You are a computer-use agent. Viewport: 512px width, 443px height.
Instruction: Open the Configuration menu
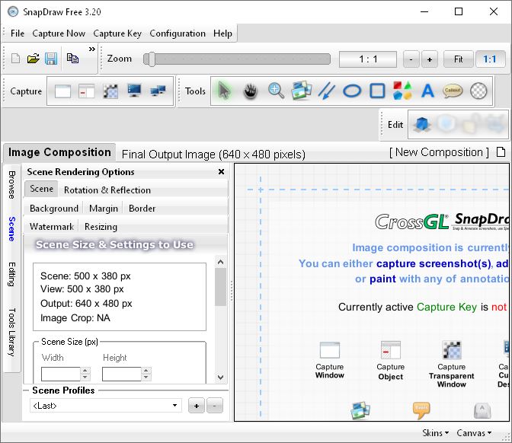pos(178,33)
